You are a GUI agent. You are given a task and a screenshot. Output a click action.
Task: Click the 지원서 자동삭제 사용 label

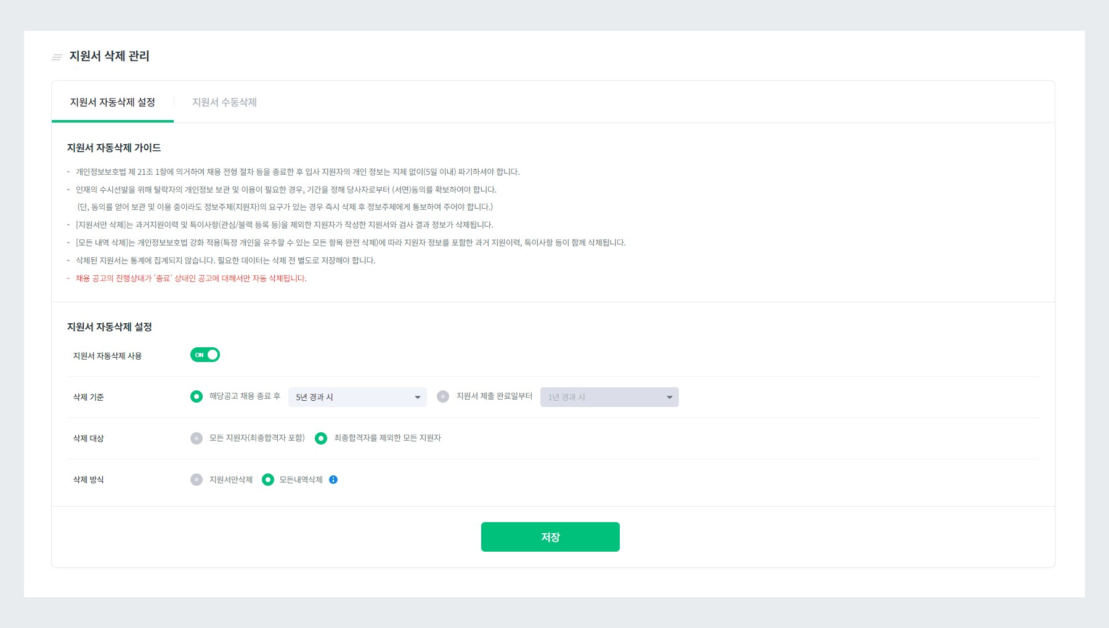108,356
